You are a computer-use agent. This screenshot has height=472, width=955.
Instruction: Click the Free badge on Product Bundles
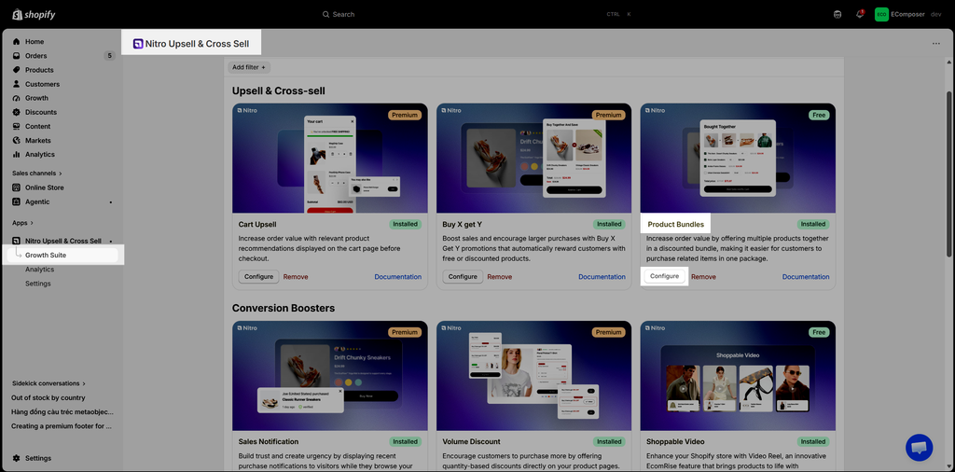click(819, 115)
